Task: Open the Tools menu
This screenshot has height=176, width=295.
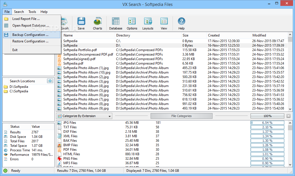Action: coord(32,12)
